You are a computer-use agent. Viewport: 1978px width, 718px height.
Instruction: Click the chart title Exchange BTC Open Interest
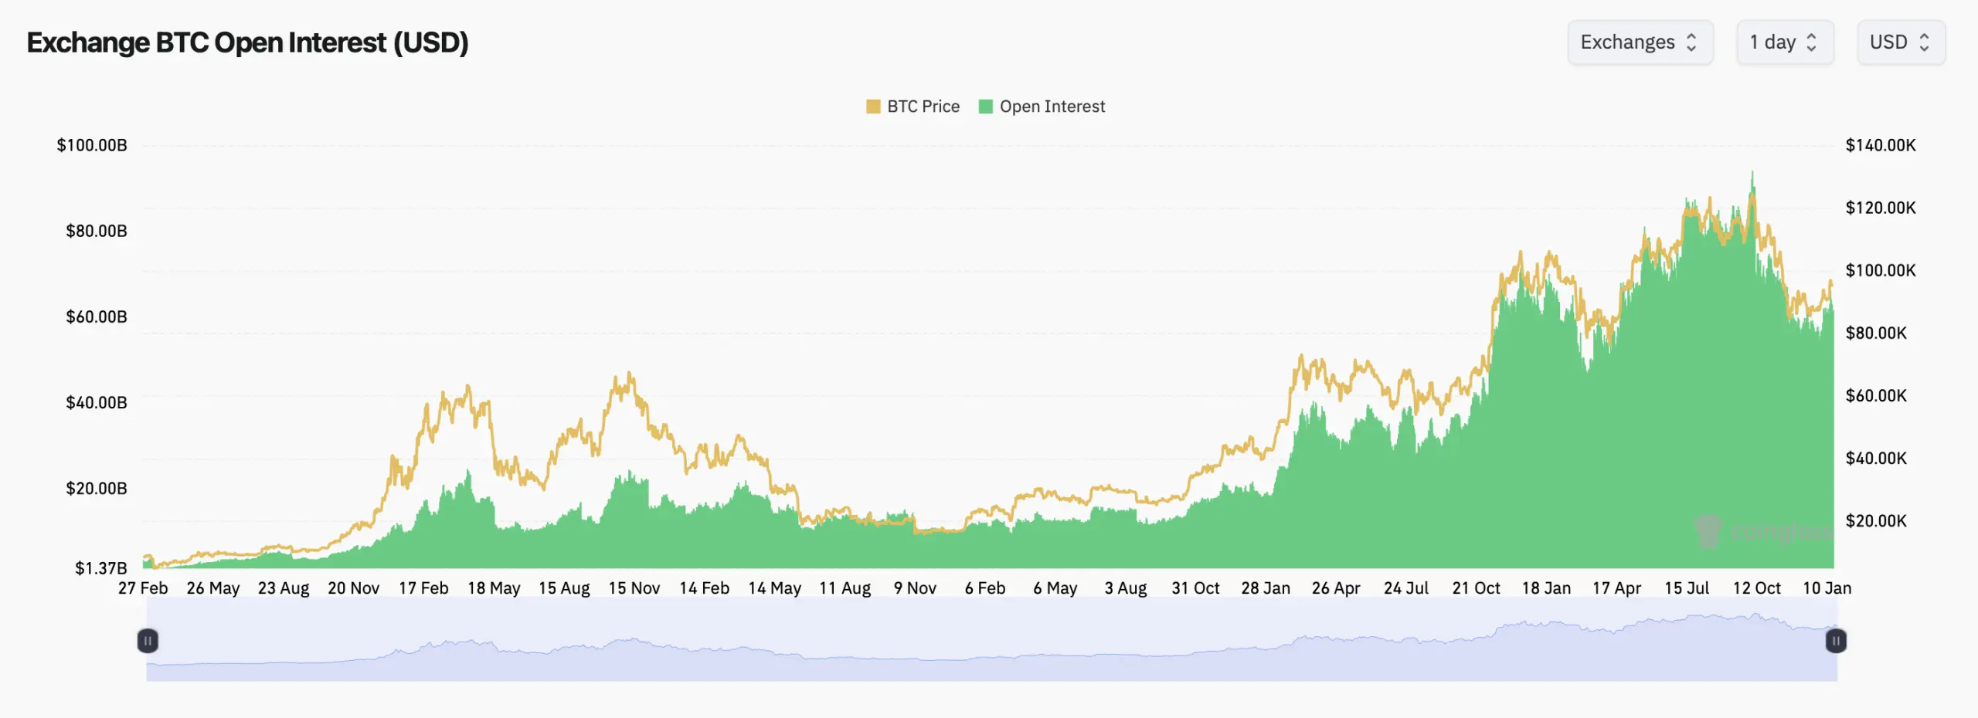pos(247,42)
